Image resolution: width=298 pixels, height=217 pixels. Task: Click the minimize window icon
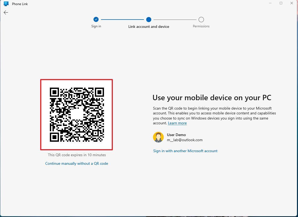270,3
